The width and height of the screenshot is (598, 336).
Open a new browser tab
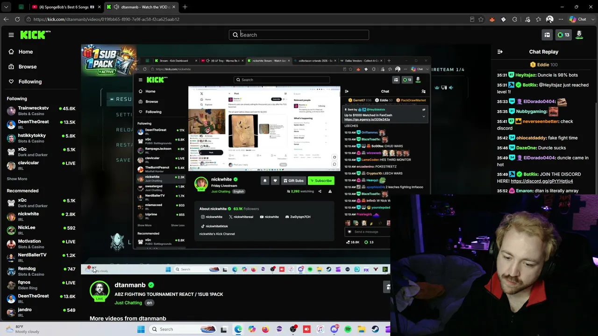[x=185, y=7]
